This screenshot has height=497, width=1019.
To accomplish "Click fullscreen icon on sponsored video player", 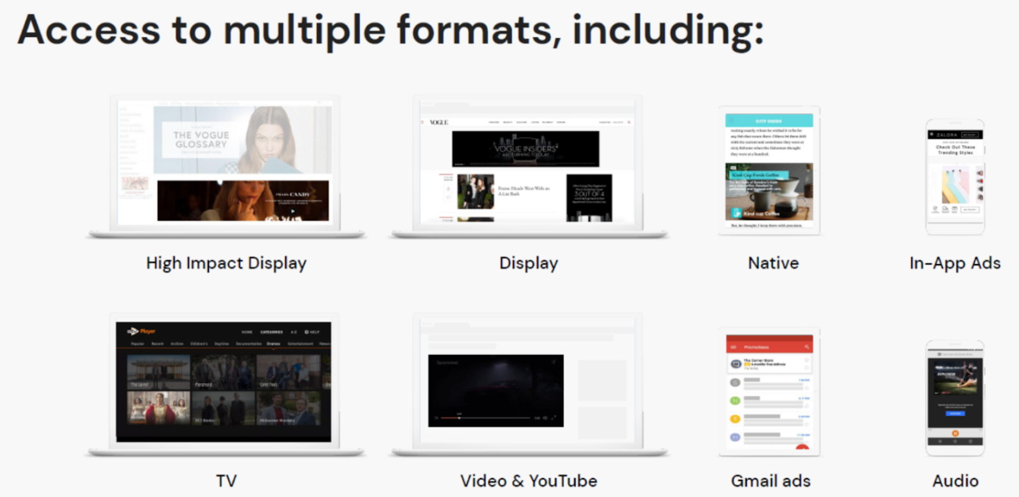I will pos(553,418).
